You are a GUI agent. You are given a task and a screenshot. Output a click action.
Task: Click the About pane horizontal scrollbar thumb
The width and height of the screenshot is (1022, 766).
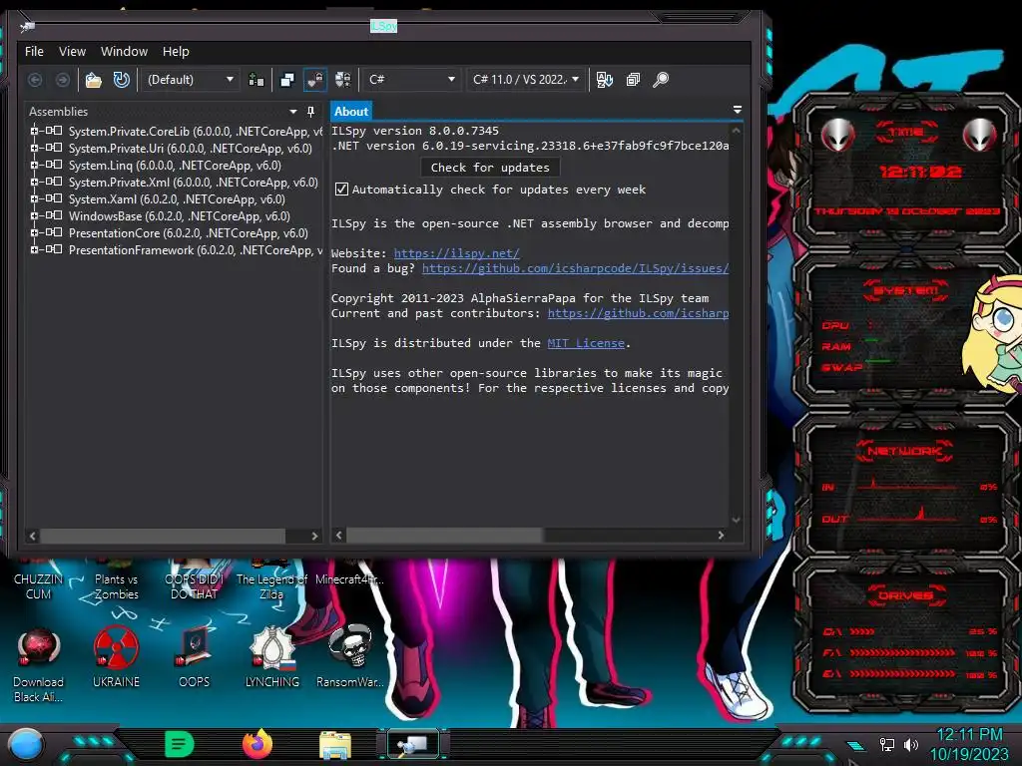[444, 536]
